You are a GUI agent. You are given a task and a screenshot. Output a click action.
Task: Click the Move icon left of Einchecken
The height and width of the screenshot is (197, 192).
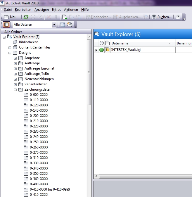point(79,17)
